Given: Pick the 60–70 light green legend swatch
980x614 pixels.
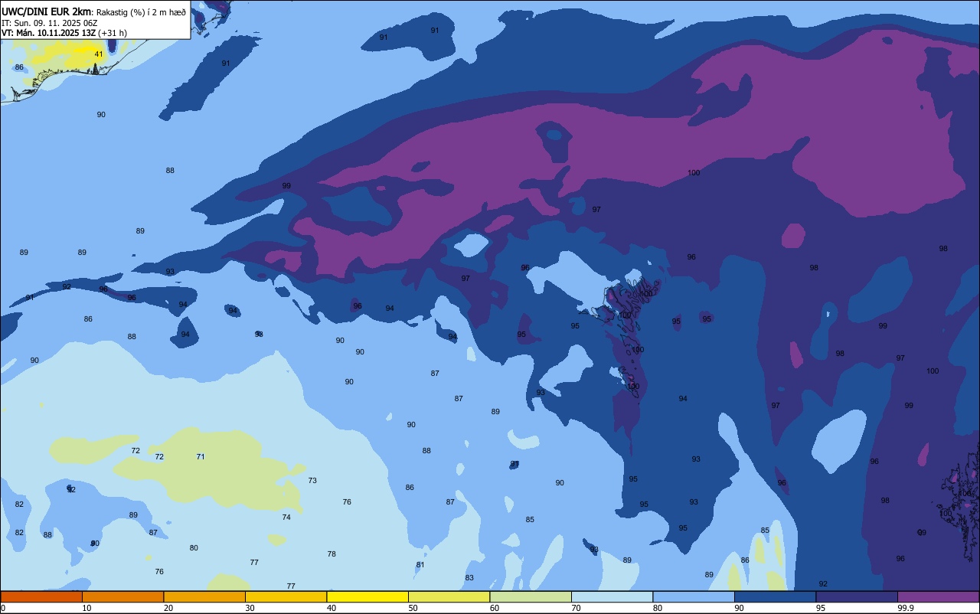Looking at the screenshot, I should point(531,596).
